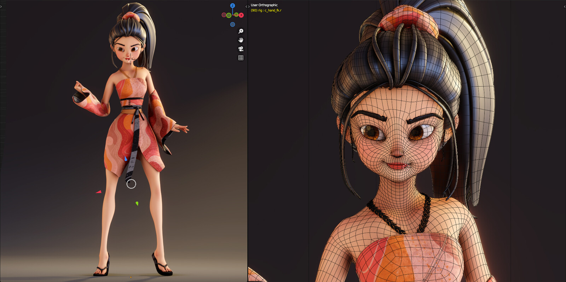Toggle the camera view button
This screenshot has width=566, height=282.
coord(241,49)
